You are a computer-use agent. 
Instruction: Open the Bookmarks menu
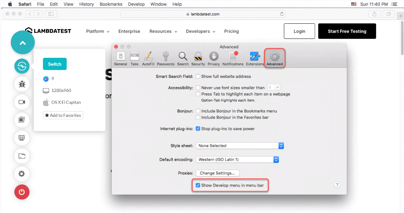click(x=111, y=4)
